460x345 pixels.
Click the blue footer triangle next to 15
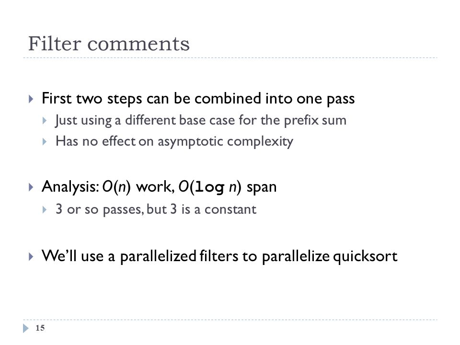tap(26, 328)
